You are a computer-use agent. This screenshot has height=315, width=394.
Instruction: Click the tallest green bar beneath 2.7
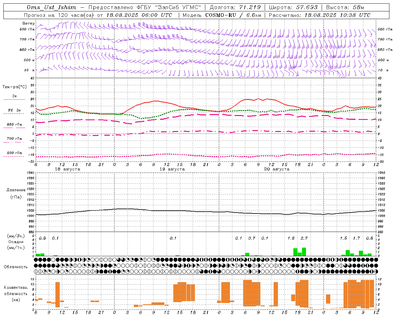pos(304,252)
